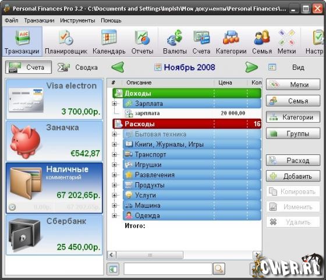Screen dimensions: 326x280
Task: Click the зарплата transaction row icon
Action: 129,114
